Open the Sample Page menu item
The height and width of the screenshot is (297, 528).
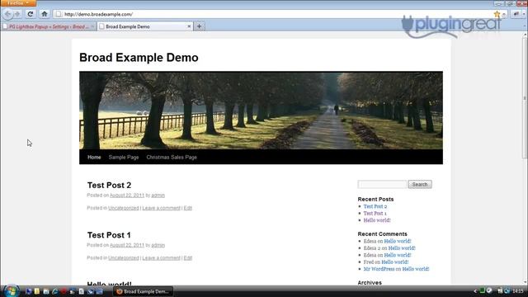(x=124, y=158)
